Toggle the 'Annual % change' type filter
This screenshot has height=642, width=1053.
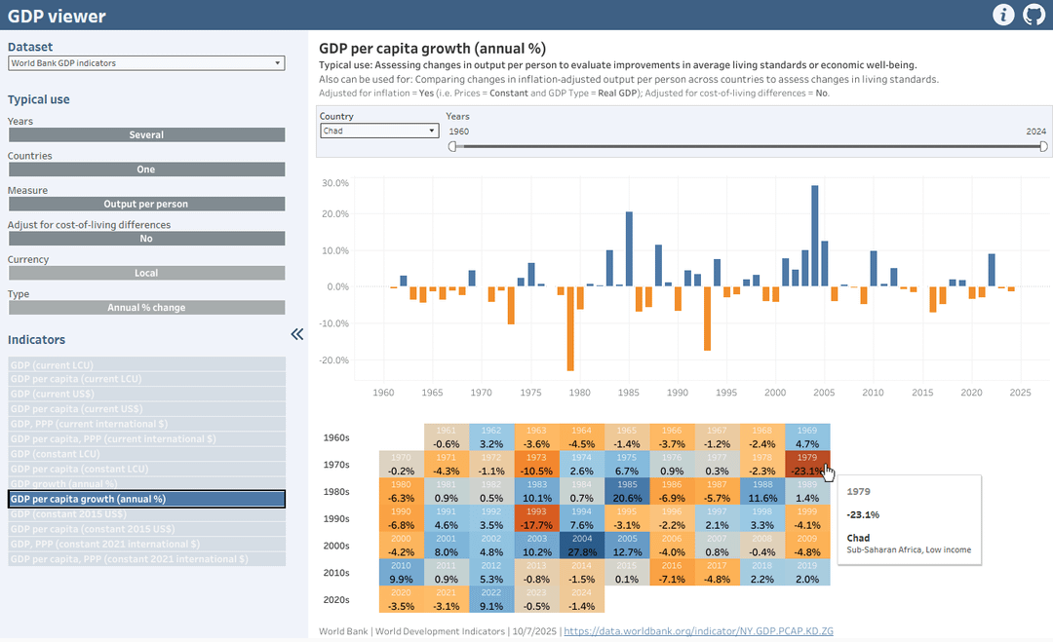point(146,308)
